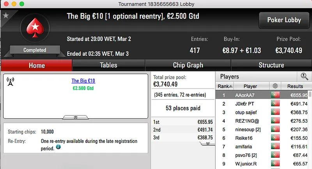Click the favorite star icon

5,16
